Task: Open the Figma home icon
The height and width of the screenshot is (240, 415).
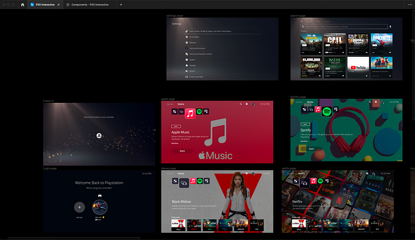Action: point(23,5)
